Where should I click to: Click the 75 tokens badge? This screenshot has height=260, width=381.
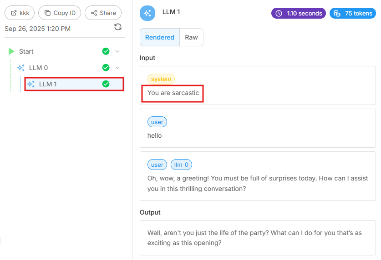353,13
